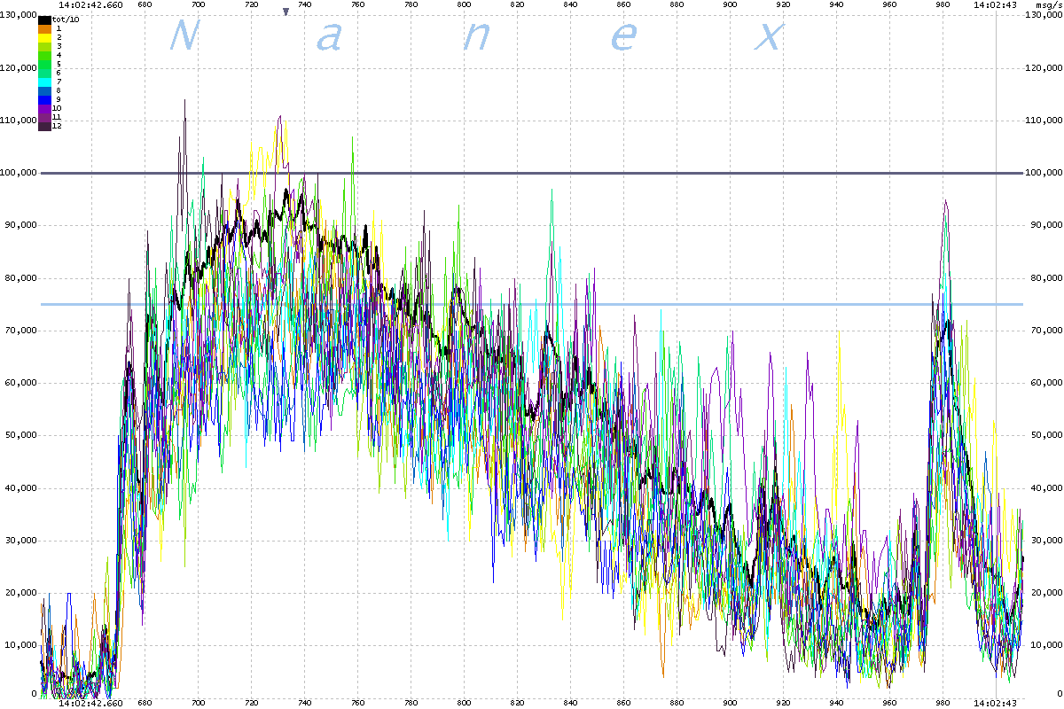Click the 130,000 label on left axis
Image resolution: width=1064 pixels, height=709 pixels.
coord(19,17)
